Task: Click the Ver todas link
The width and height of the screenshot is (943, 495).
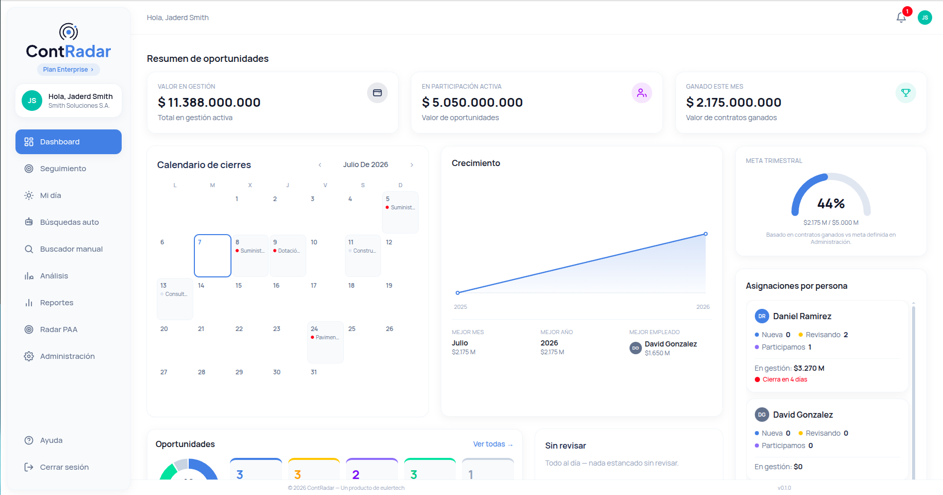Action: point(493,444)
